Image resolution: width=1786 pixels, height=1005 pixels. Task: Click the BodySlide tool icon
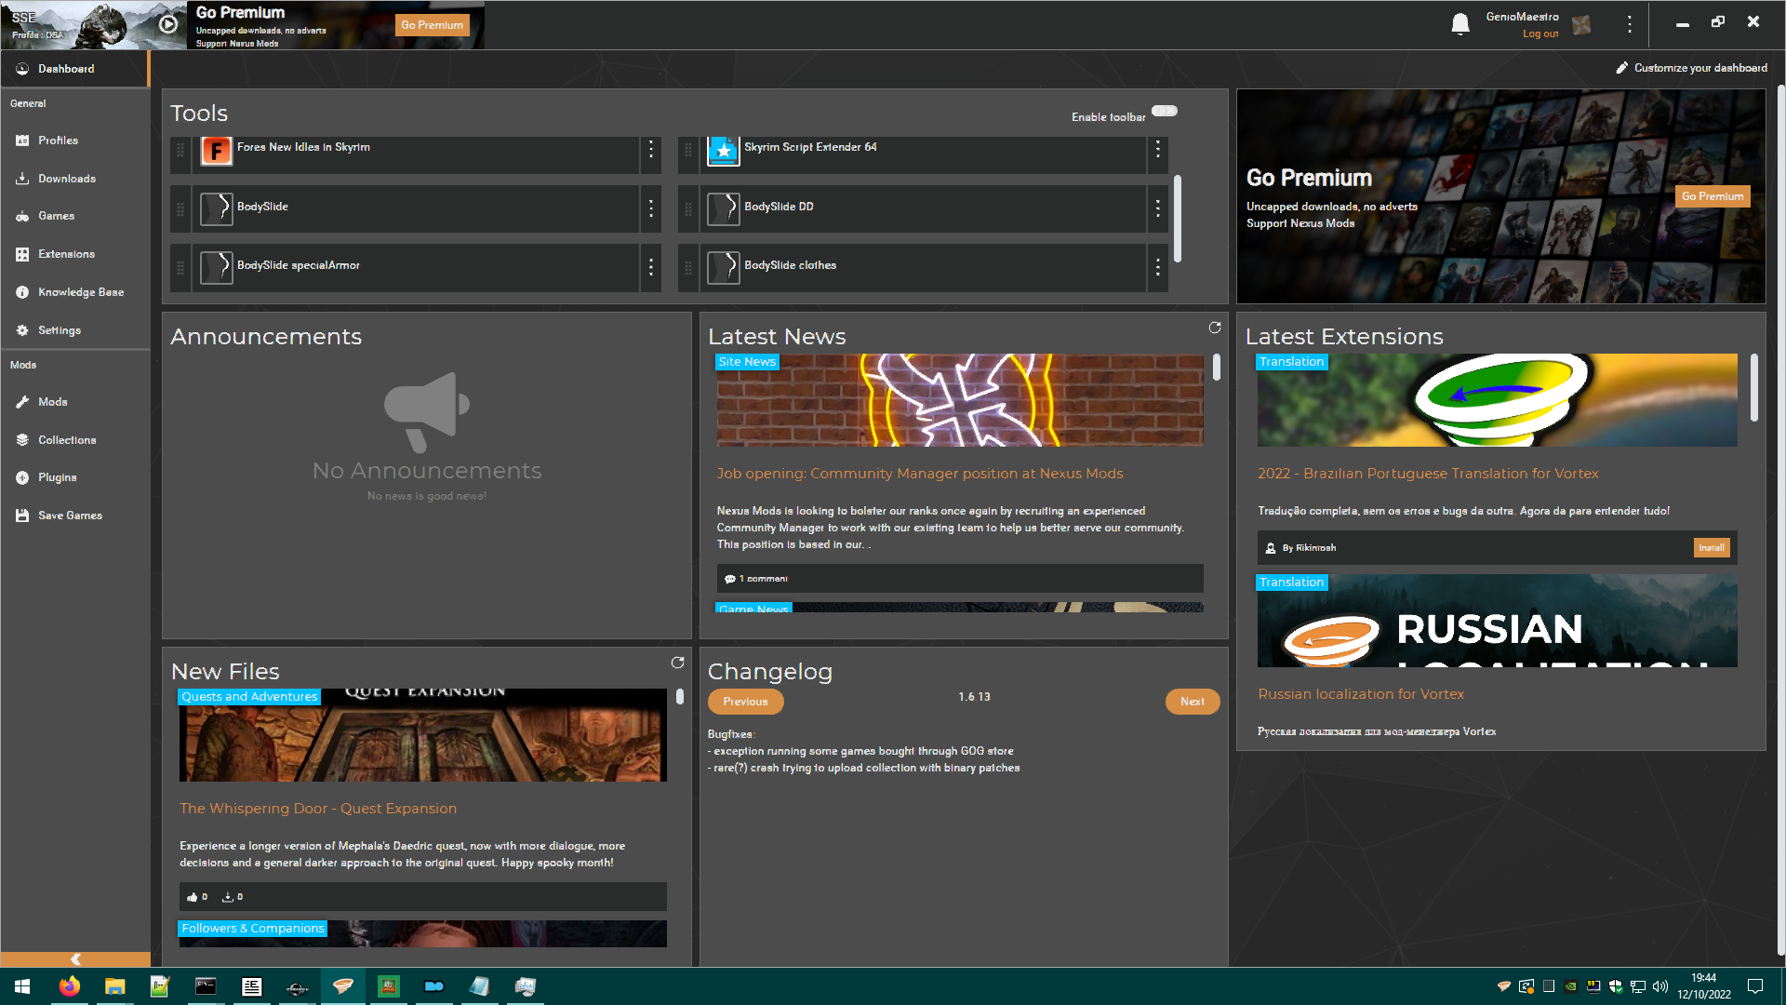point(217,208)
